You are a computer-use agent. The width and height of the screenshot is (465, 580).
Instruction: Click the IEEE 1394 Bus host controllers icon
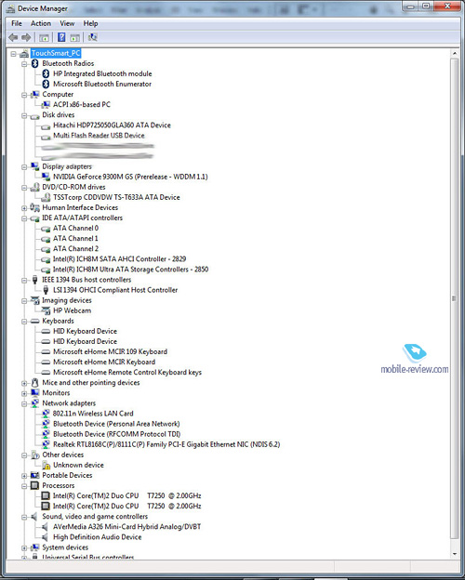[x=34, y=280]
